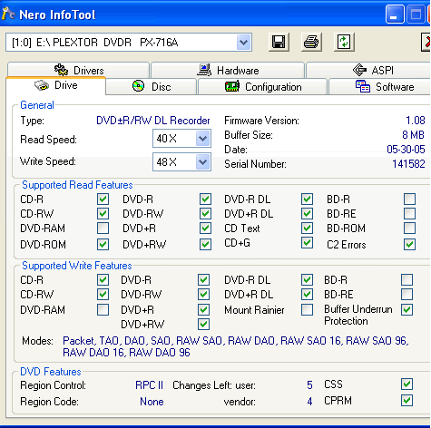The height and width of the screenshot is (428, 431).
Task: Open the Software tab
Action: tap(379, 86)
